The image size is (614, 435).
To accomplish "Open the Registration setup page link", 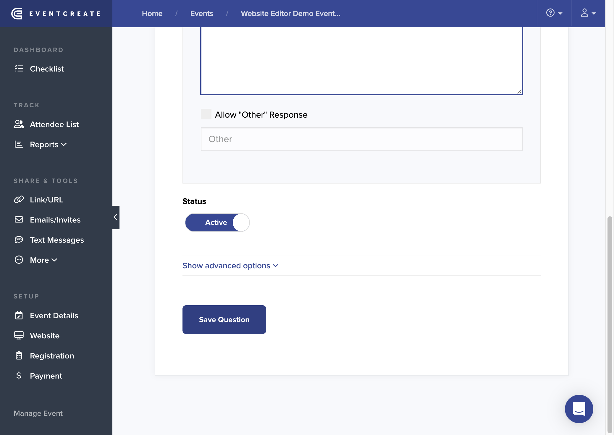I will [x=52, y=356].
